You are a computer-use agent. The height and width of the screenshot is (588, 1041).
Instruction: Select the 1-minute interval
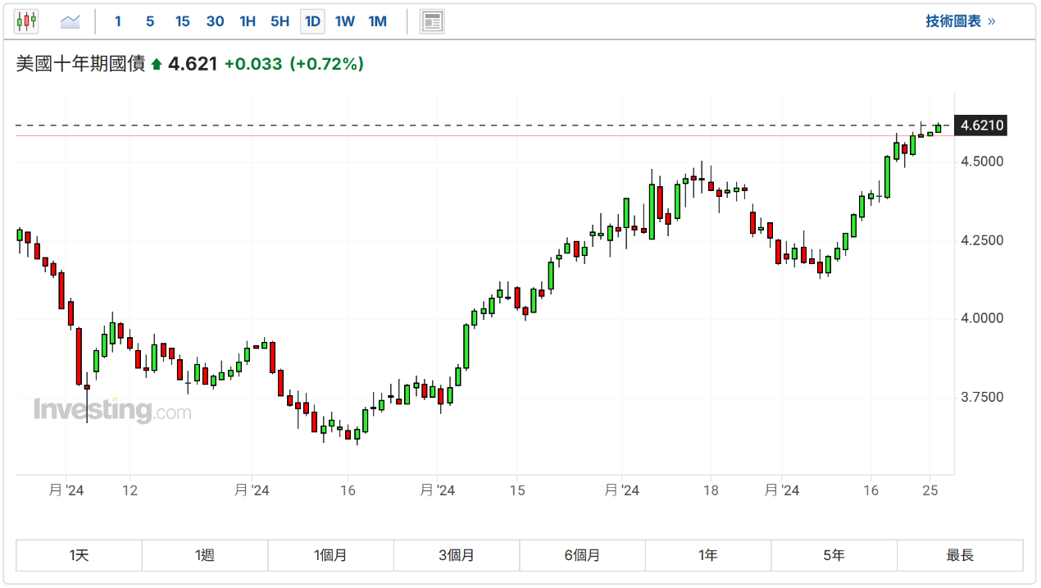[x=118, y=21]
